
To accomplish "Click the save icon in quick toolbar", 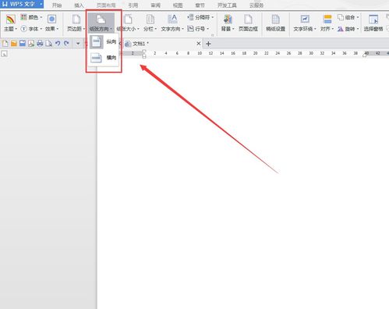I will [x=23, y=44].
